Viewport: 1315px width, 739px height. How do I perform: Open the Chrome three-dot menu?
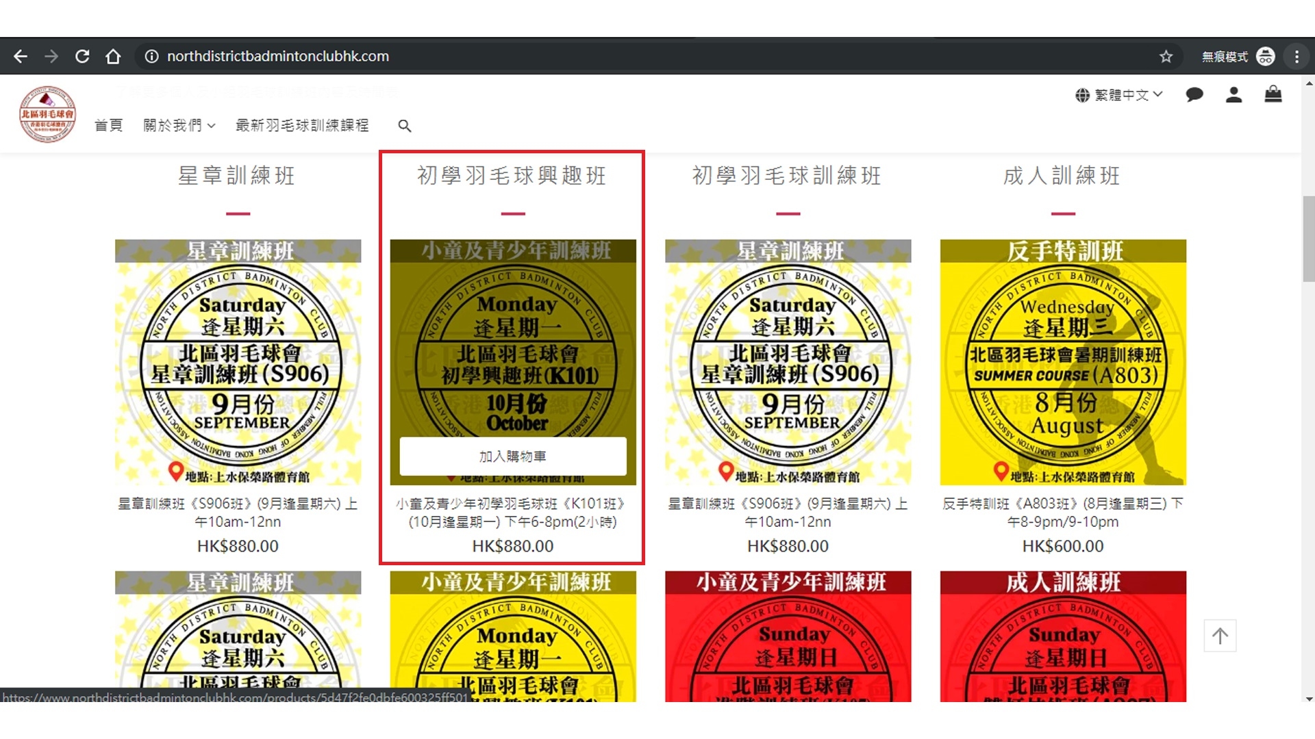[1297, 56]
